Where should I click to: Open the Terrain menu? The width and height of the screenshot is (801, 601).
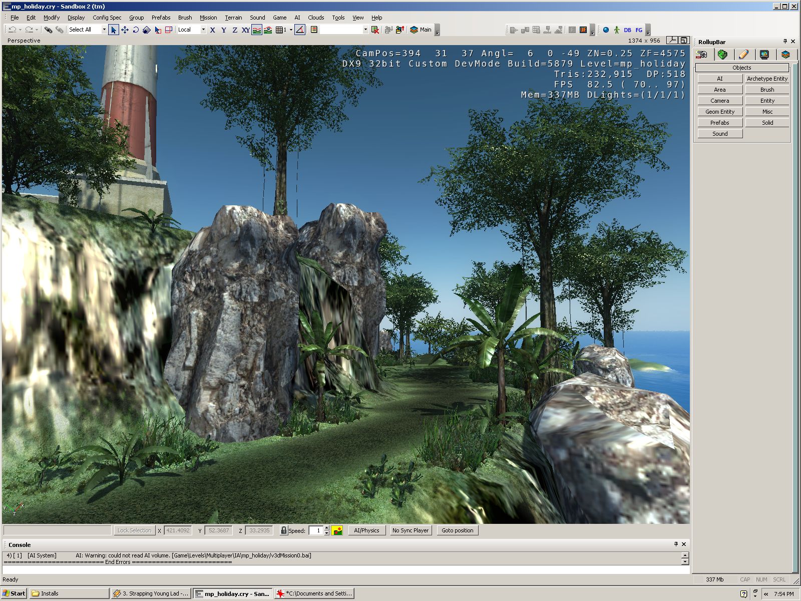(233, 18)
